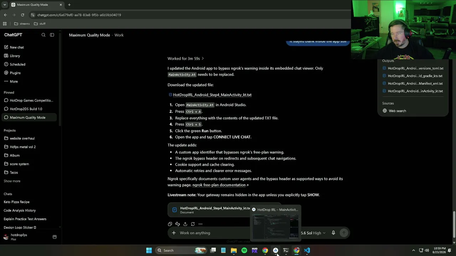Open more response actions (three dots)
The height and width of the screenshot is (256, 456).
(201, 224)
